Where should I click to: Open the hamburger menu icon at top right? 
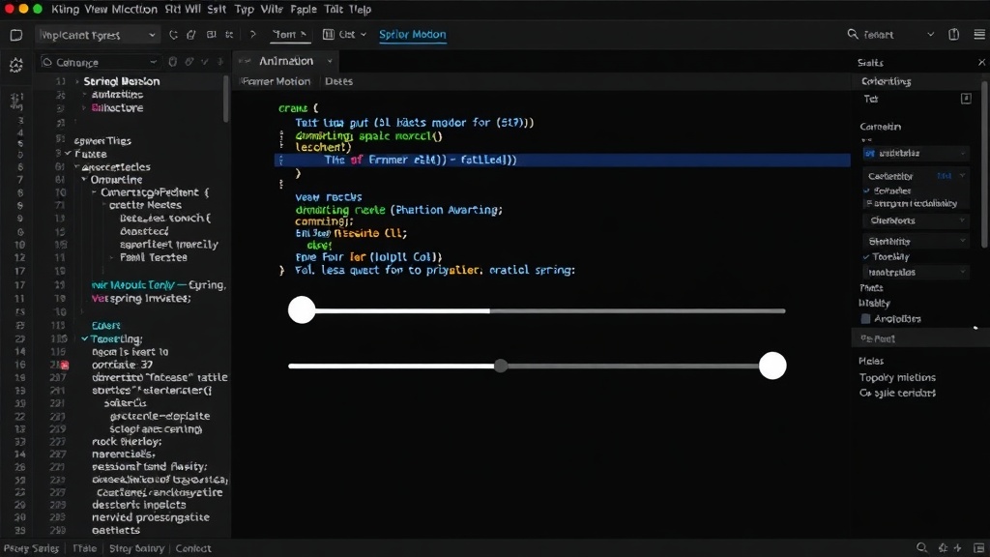(979, 34)
